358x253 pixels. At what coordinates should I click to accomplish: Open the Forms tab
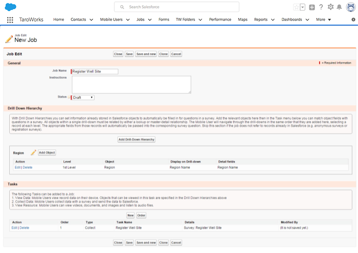164,19
